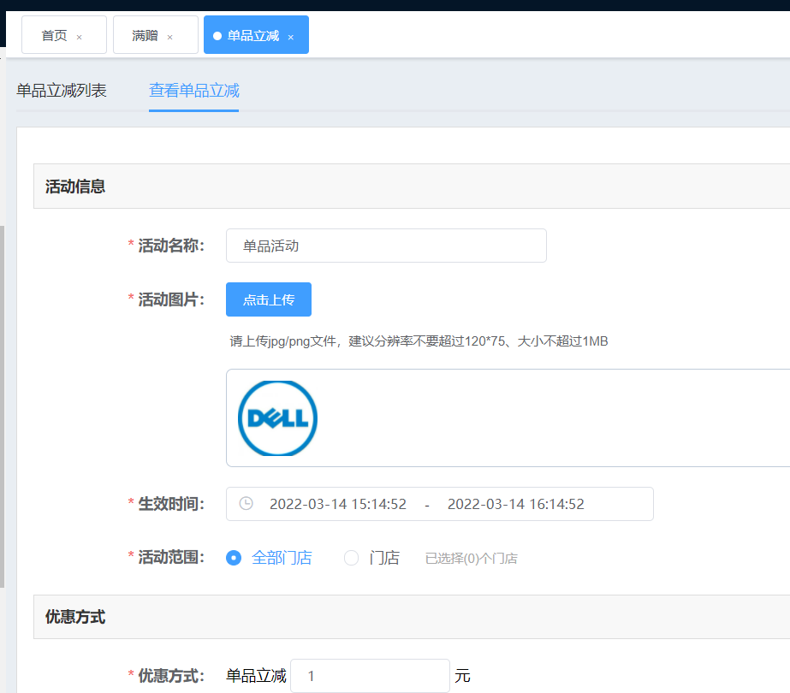Select the 单品立减 page tab
Viewport: 790px width, 693px height.
[x=252, y=35]
